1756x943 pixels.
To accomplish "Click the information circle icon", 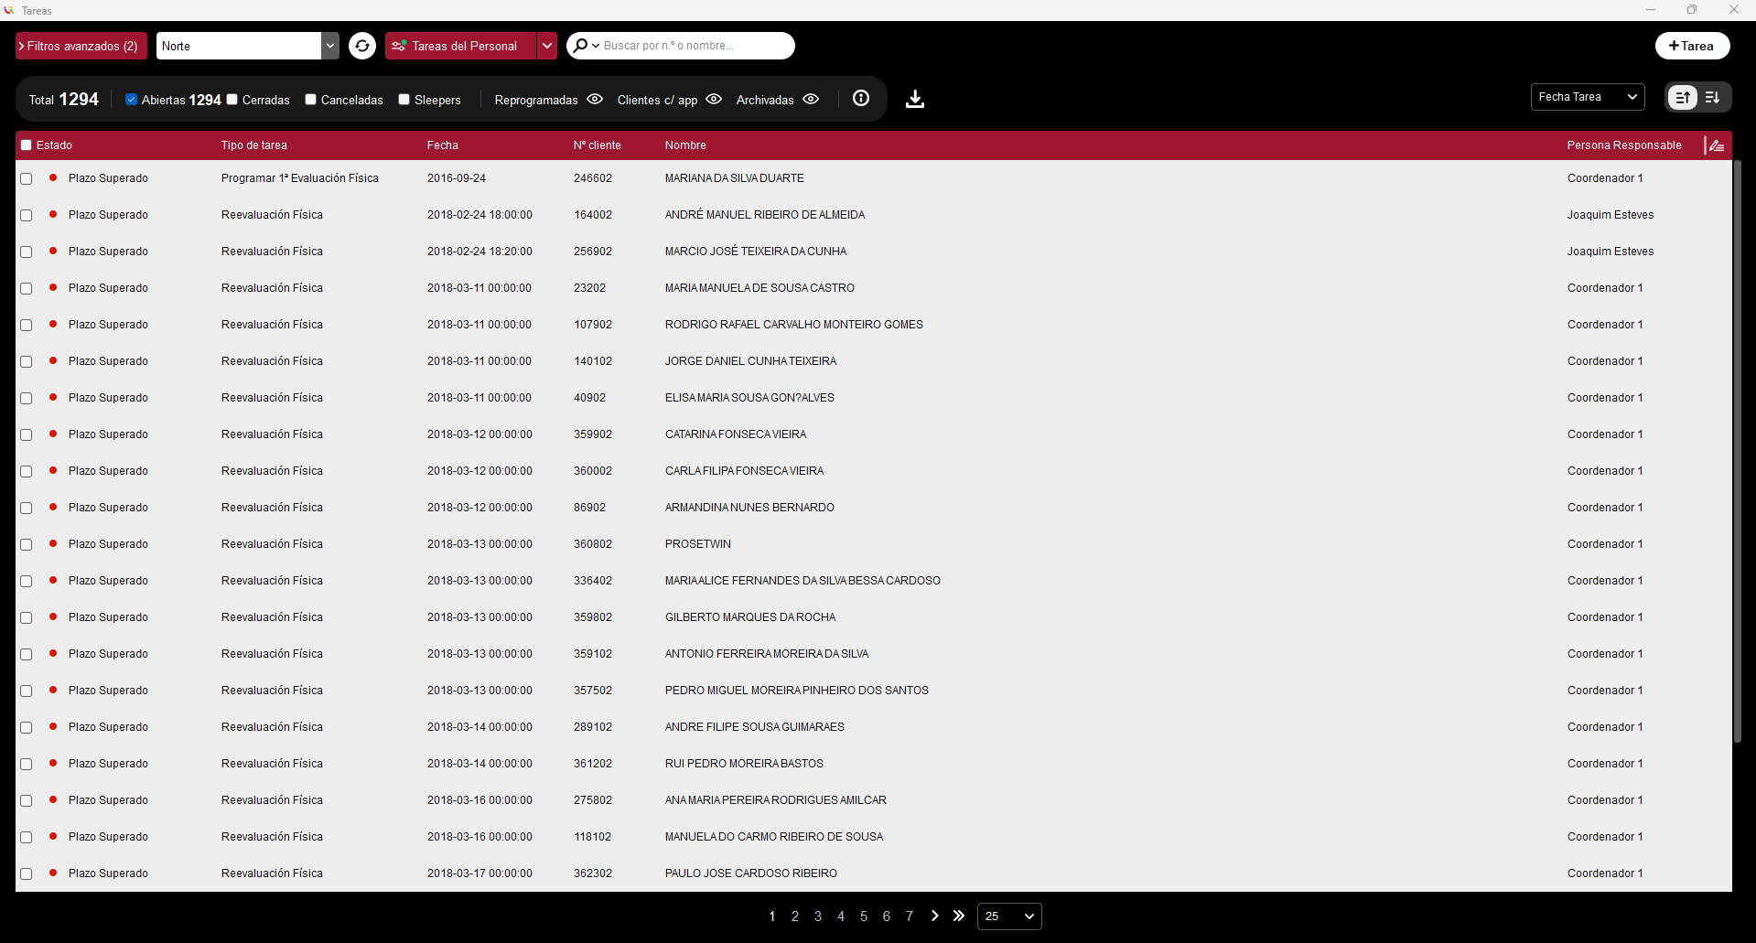I will click(x=861, y=98).
